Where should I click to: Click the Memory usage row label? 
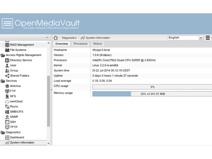tap(63, 93)
